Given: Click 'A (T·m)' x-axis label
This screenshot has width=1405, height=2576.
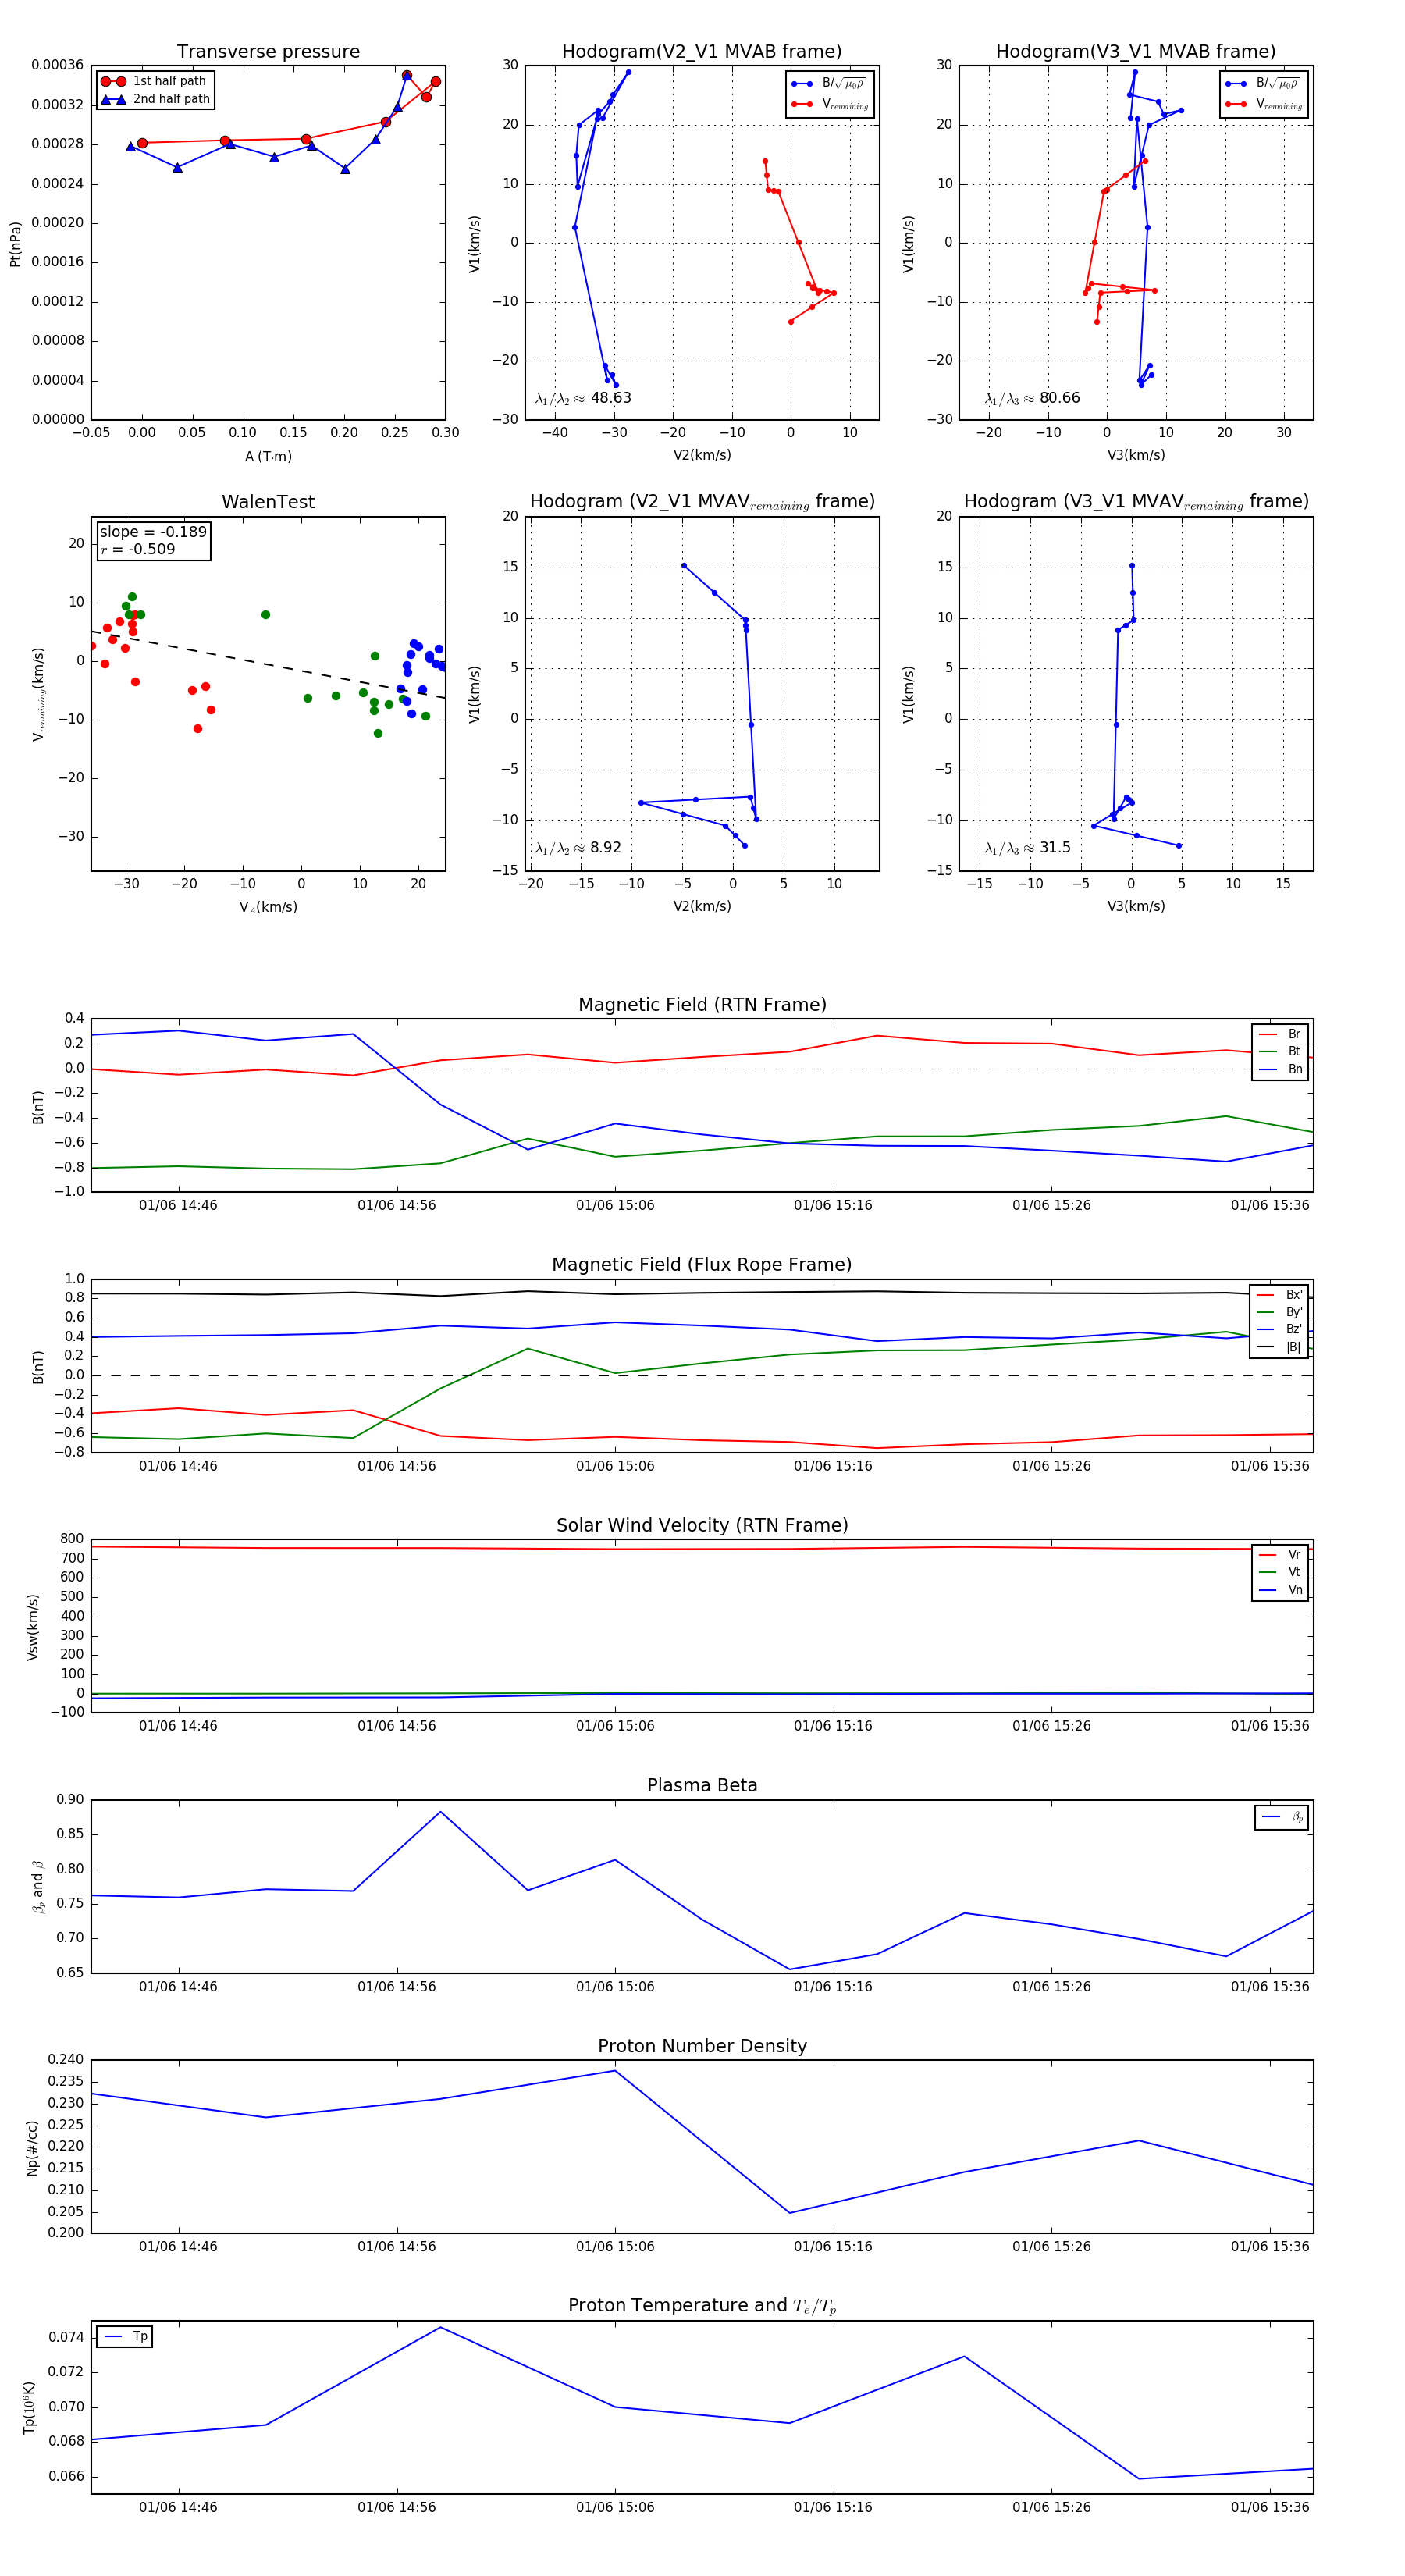Looking at the screenshot, I should [268, 456].
